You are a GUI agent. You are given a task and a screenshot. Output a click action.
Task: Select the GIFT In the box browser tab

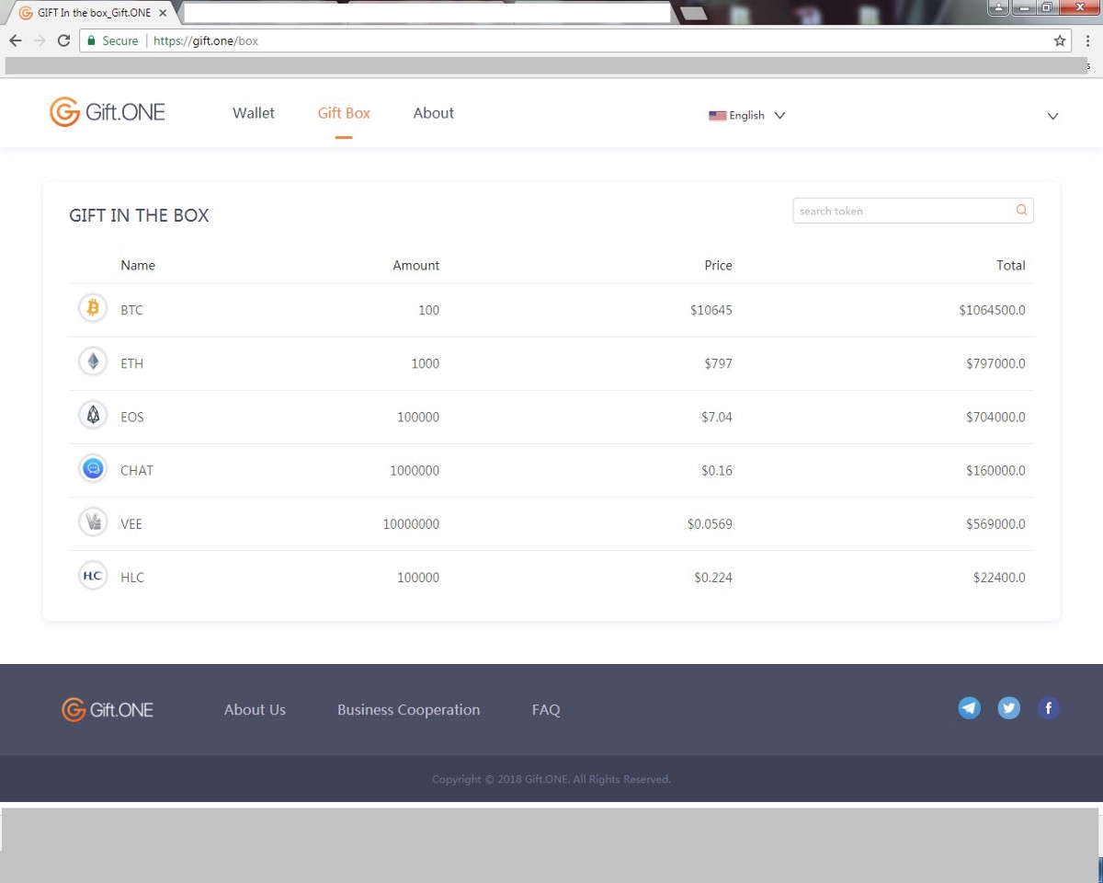tap(92, 13)
